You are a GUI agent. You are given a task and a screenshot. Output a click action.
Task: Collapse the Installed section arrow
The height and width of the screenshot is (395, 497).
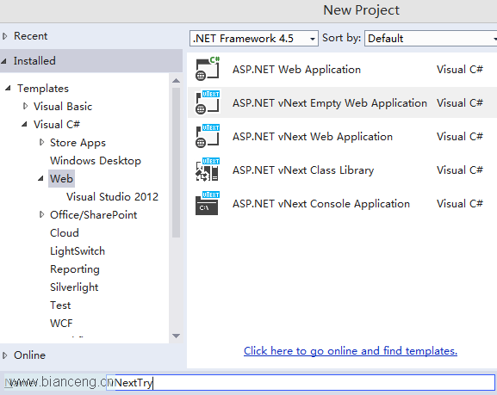coord(3,61)
